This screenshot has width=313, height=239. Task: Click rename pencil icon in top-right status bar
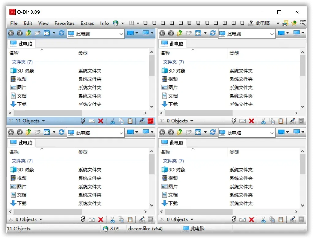(x=293, y=121)
